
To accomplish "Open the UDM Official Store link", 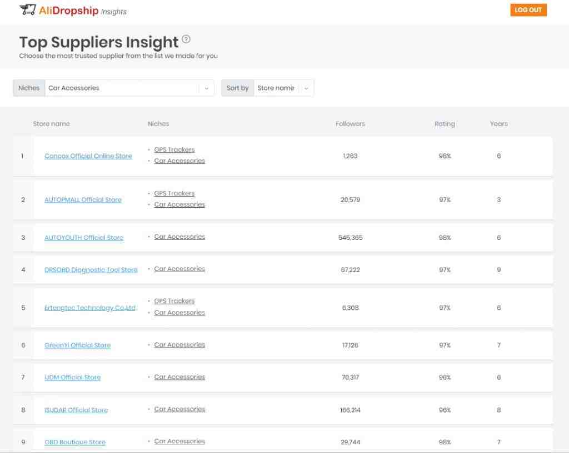I will click(x=72, y=377).
